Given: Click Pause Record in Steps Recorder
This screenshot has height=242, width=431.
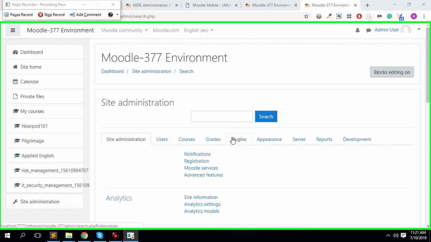Looking at the screenshot, I should click(18, 15).
